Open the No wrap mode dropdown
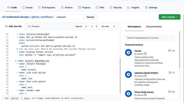Screen dimensions: 184x103 click(x=108, y=26)
